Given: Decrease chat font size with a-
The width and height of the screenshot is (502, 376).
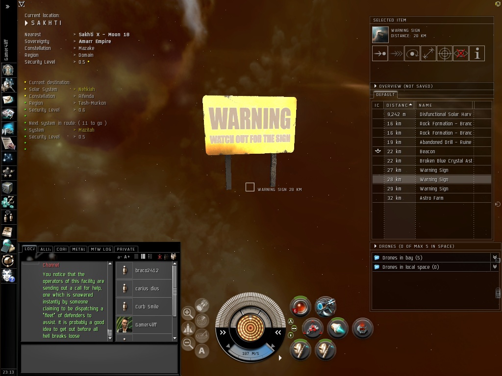Looking at the screenshot, I should pyautogui.click(x=120, y=257).
